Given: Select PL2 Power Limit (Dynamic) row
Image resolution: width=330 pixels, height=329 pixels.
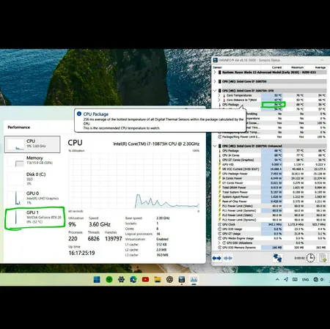Looking at the screenshot, I should pyautogui.click(x=272, y=220).
